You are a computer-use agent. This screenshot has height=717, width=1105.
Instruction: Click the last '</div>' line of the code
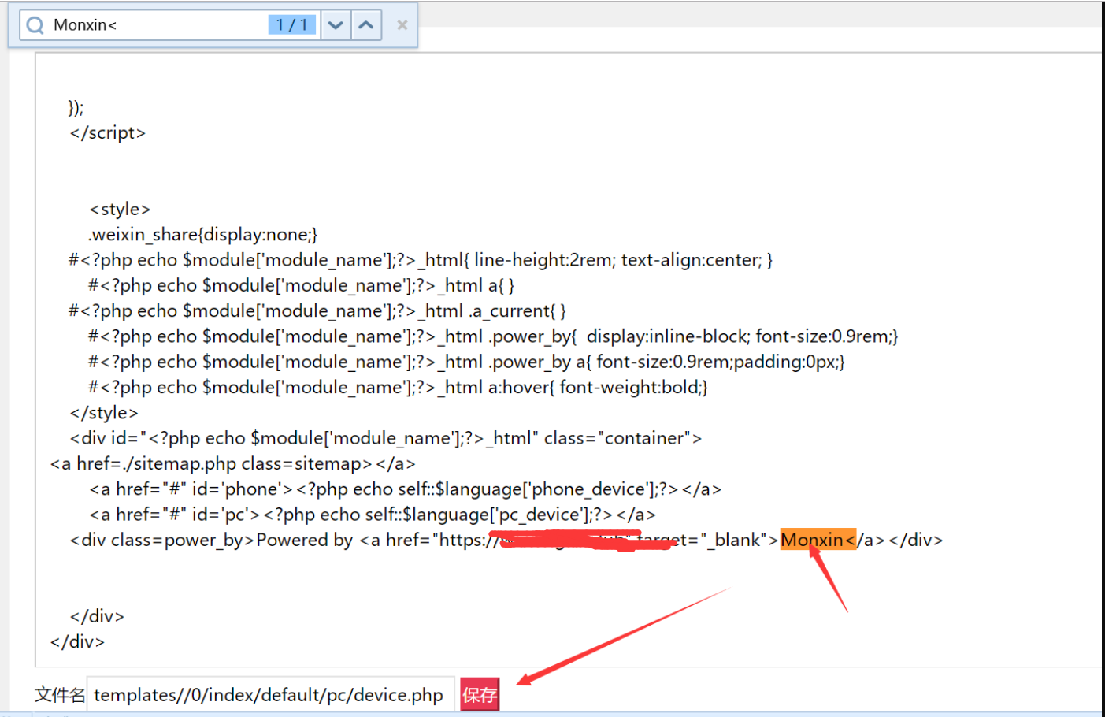(77, 642)
